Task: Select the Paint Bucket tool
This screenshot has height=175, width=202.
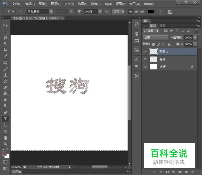Action: [5, 93]
